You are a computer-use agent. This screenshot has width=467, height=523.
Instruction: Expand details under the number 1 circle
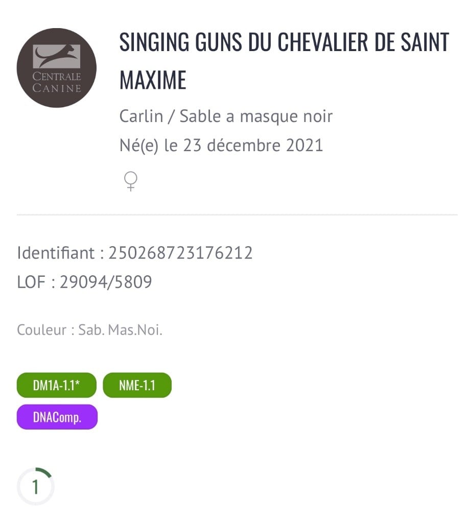pos(35,486)
